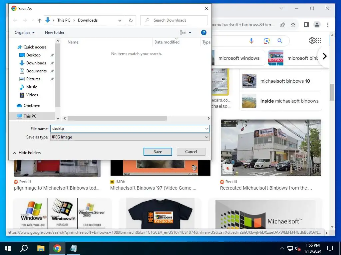The height and width of the screenshot is (255, 341).
Task: Close the Save As dialog
Action: (x=206, y=8)
